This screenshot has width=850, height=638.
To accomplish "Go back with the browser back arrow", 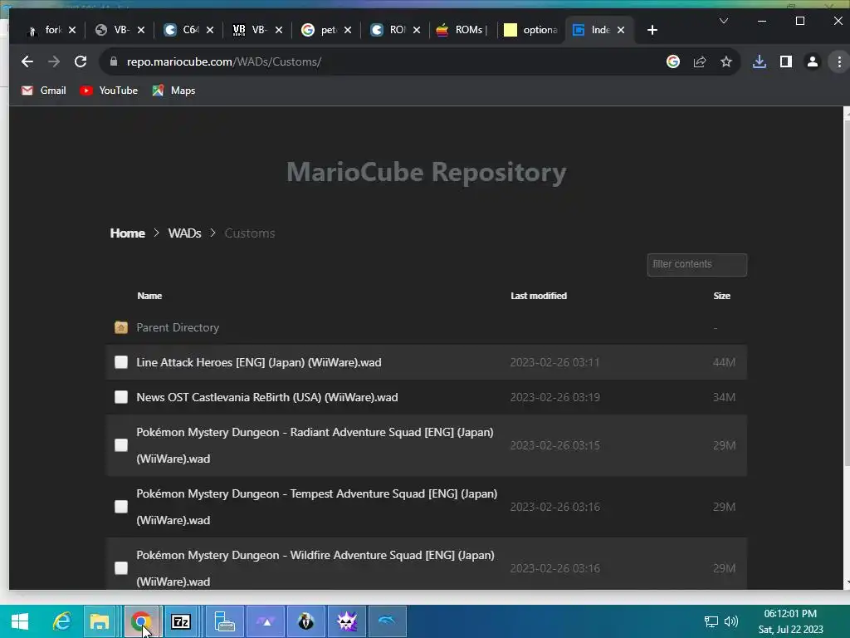I will (x=27, y=61).
